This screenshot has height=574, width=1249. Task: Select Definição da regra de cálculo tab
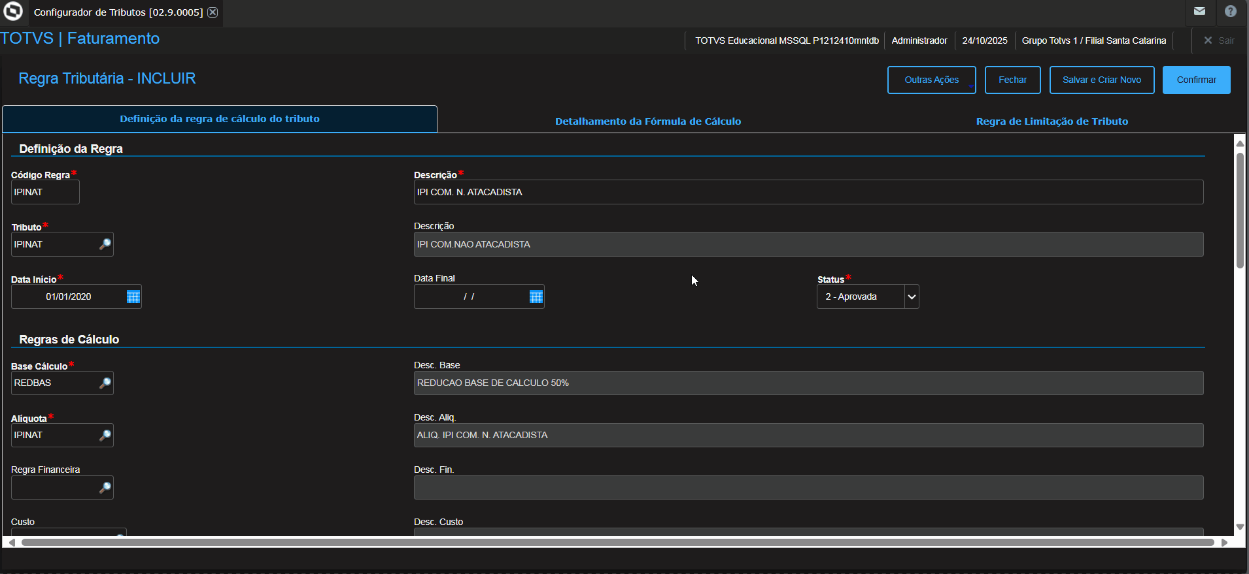(220, 119)
